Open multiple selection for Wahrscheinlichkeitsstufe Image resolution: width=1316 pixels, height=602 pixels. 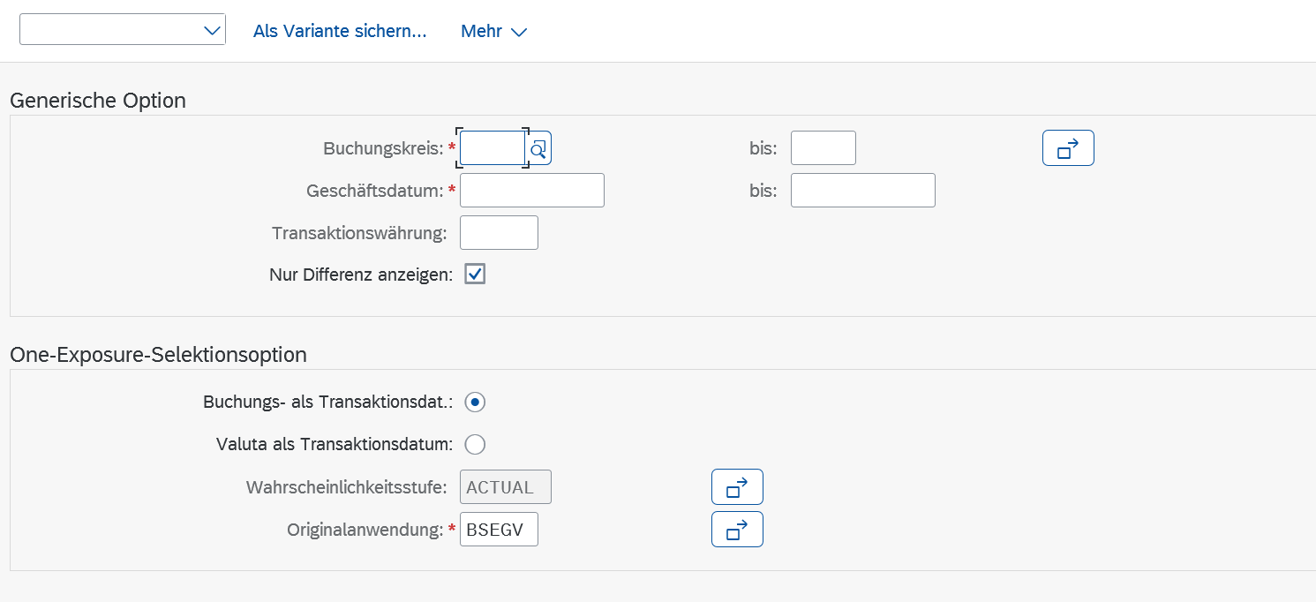737,487
